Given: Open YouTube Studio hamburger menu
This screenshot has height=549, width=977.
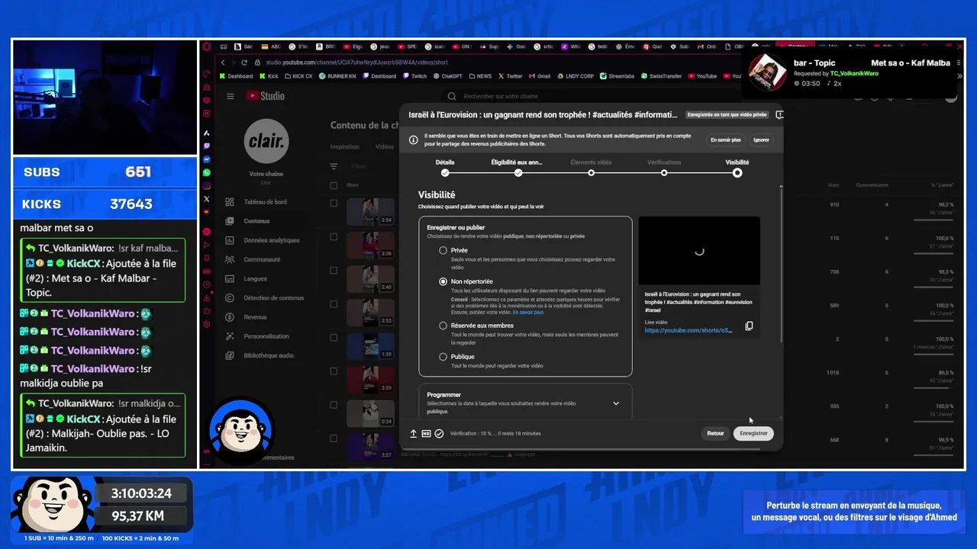Looking at the screenshot, I should [x=230, y=96].
